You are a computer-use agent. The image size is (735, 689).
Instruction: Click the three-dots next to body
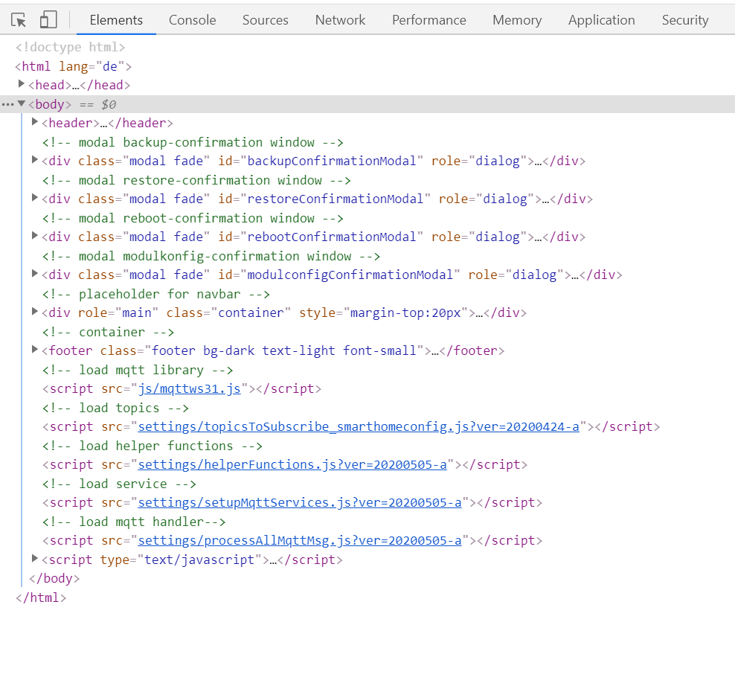pyautogui.click(x=7, y=104)
